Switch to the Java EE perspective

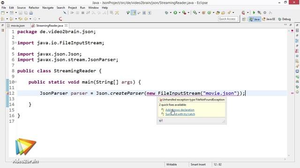click(269, 19)
